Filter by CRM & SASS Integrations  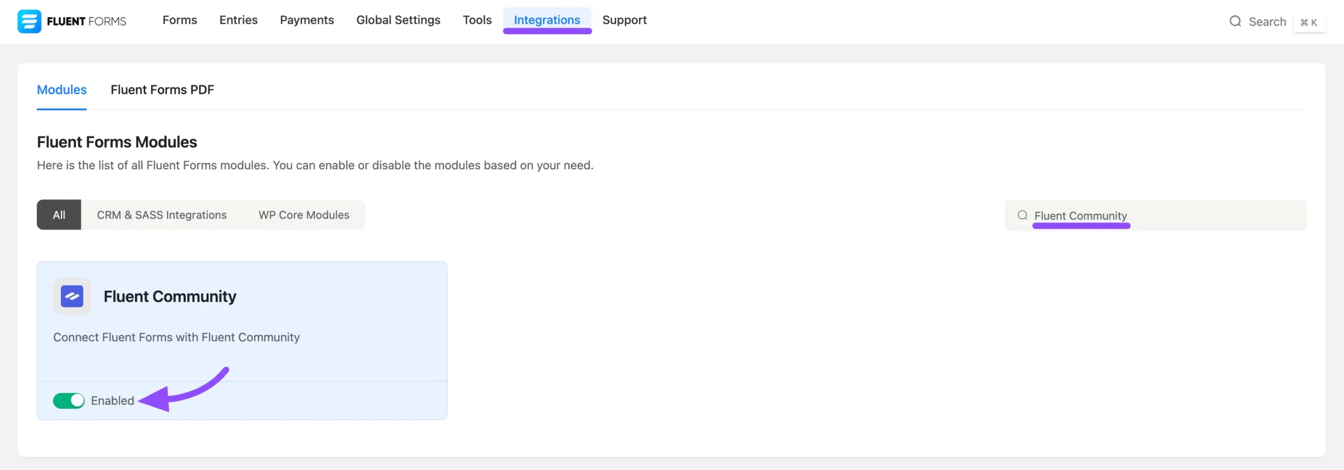(162, 215)
